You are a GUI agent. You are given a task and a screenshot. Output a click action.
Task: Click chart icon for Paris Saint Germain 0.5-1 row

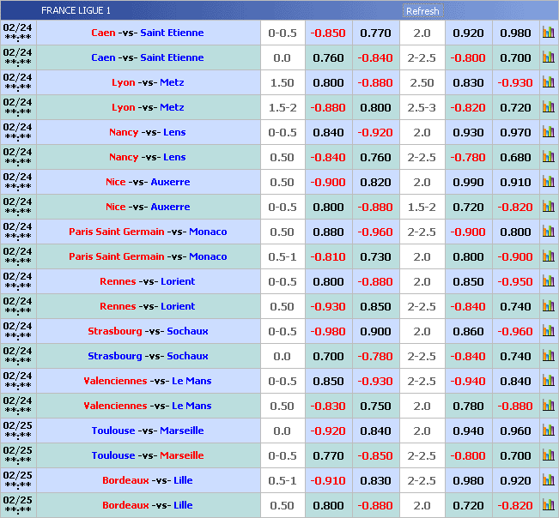(548, 257)
